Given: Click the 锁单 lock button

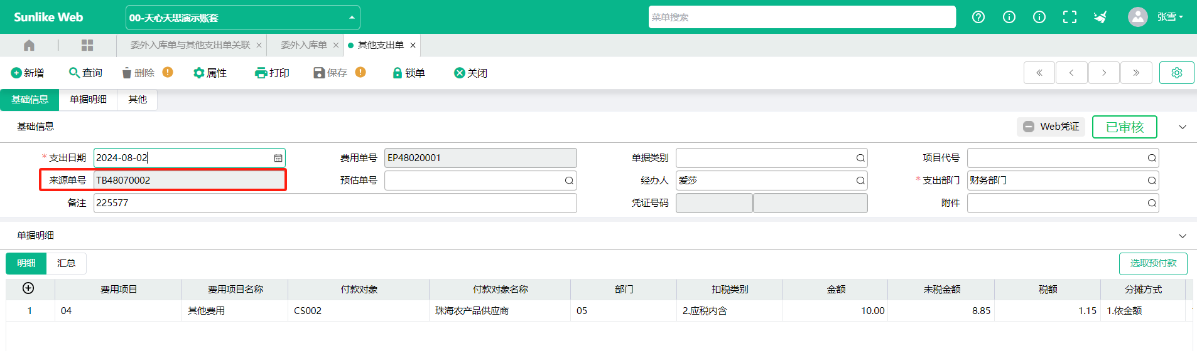Looking at the screenshot, I should pos(409,73).
